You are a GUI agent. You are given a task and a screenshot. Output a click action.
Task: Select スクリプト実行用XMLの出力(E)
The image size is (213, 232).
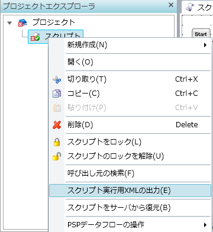pos(130,191)
